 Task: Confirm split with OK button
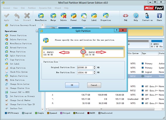click(72, 85)
